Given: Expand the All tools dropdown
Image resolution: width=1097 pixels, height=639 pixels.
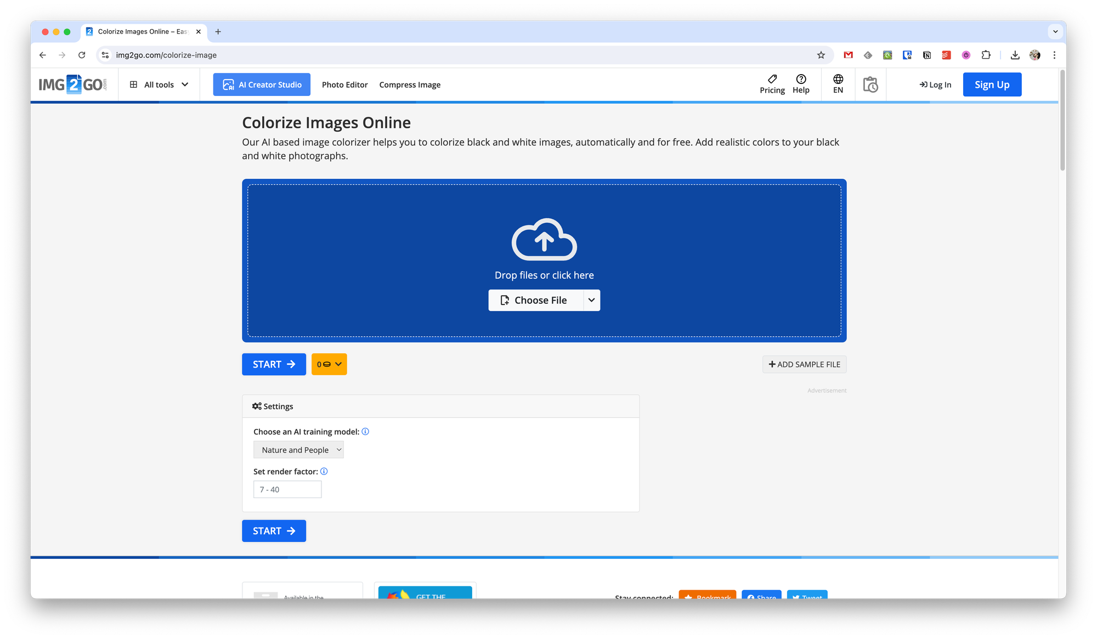Looking at the screenshot, I should tap(159, 84).
